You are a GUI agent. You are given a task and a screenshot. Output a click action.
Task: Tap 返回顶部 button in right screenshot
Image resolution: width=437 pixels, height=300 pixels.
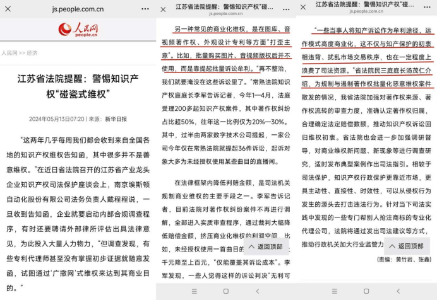[406, 246]
